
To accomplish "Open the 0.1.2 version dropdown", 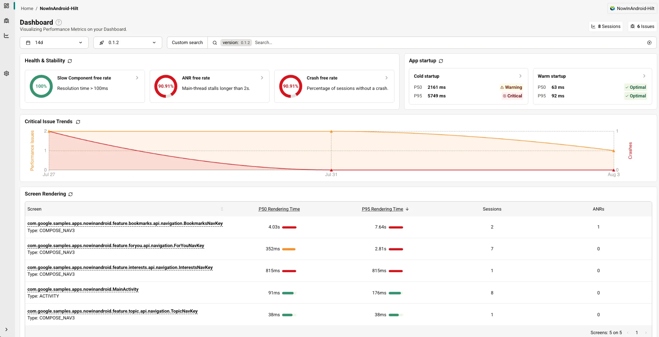I will pos(128,43).
